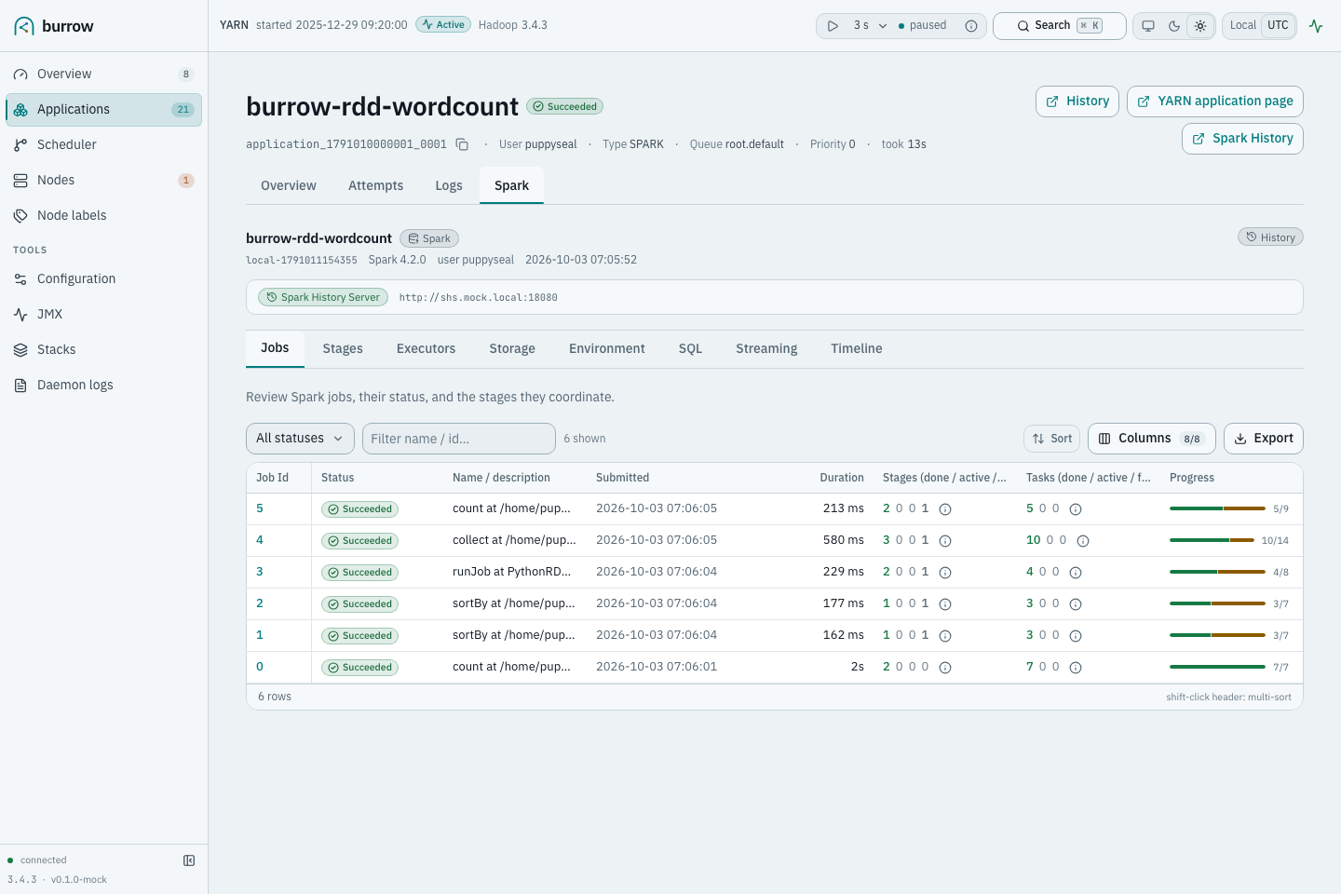This screenshot has width=1341, height=894.
Task: Click refresh info icon beside paused
Action: click(x=971, y=26)
